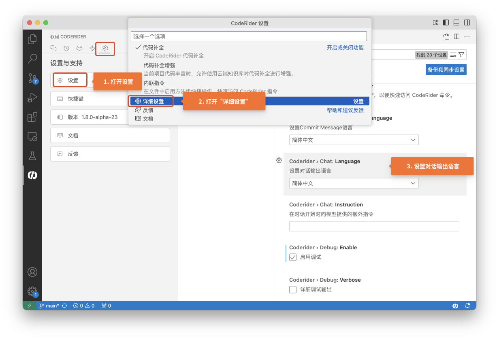Select 内联指令 option in quick pick
The height and width of the screenshot is (340, 499).
250,87
